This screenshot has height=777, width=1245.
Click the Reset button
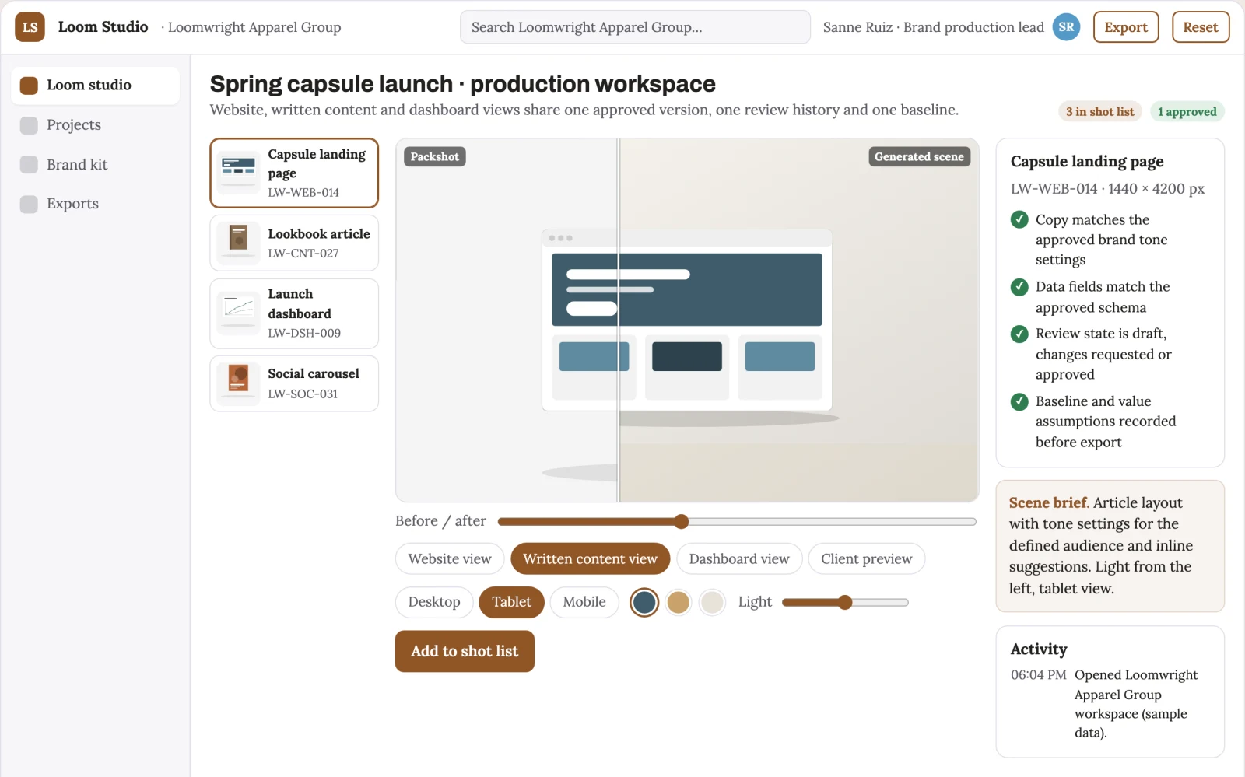(x=1201, y=27)
